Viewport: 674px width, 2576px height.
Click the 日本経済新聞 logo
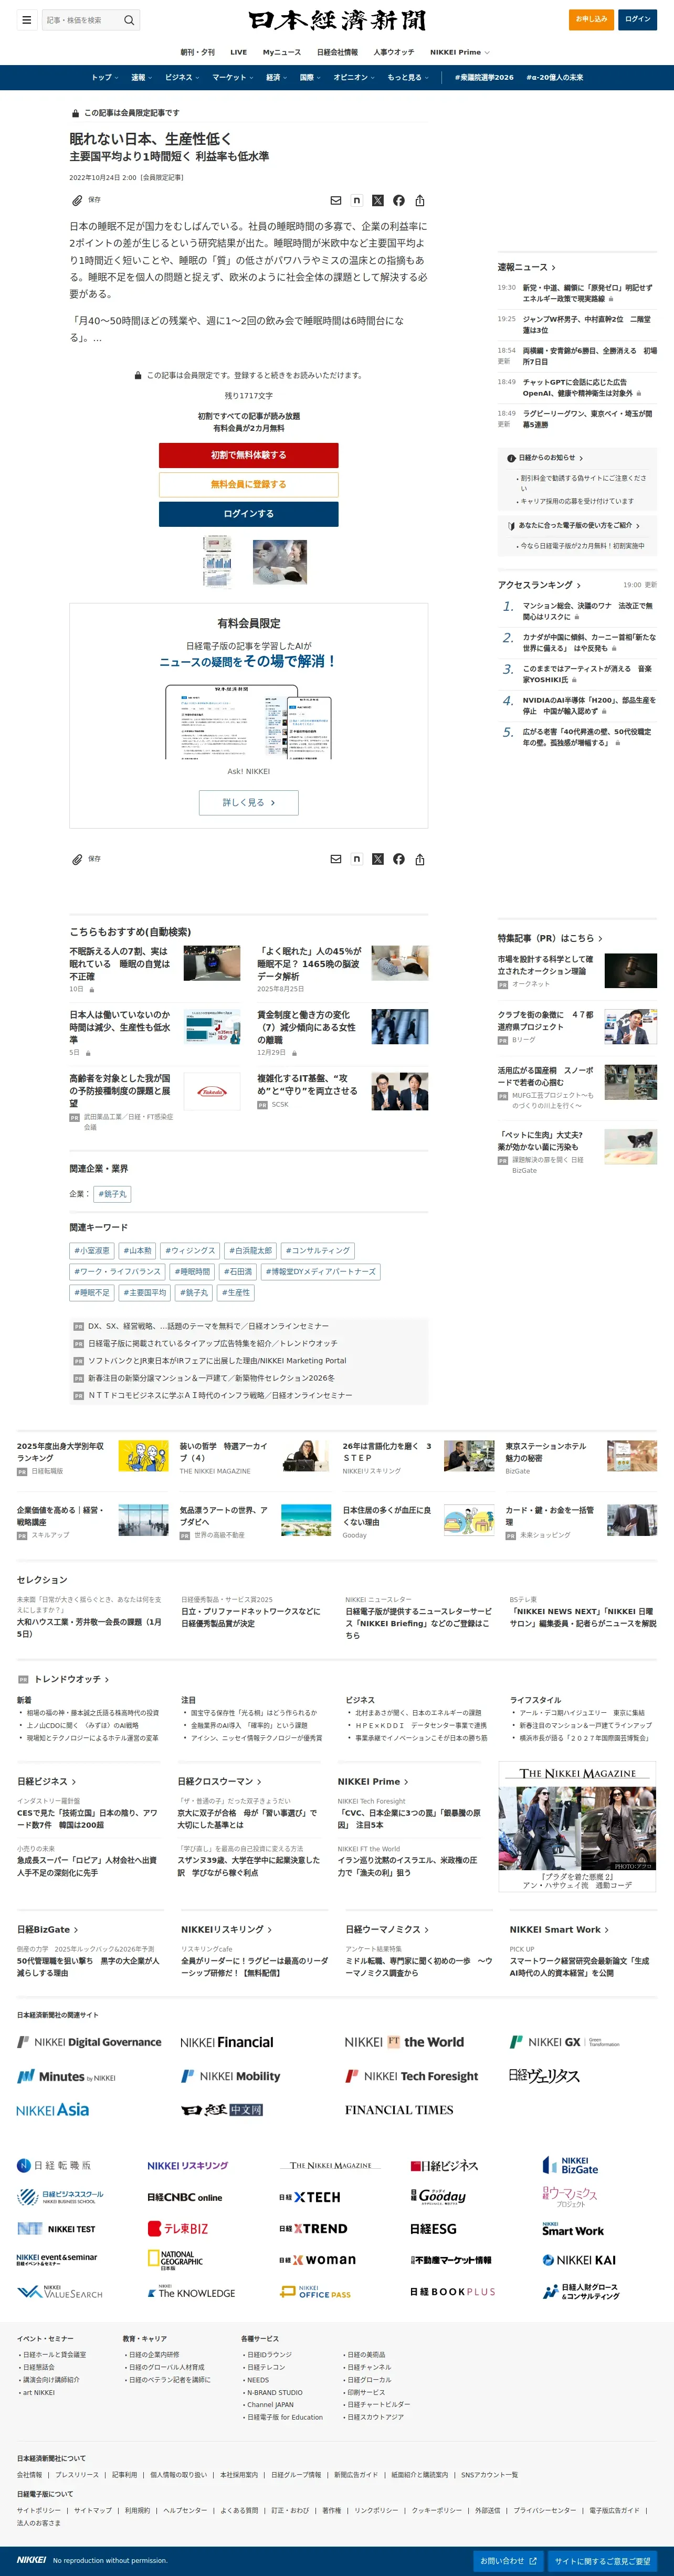click(337, 20)
